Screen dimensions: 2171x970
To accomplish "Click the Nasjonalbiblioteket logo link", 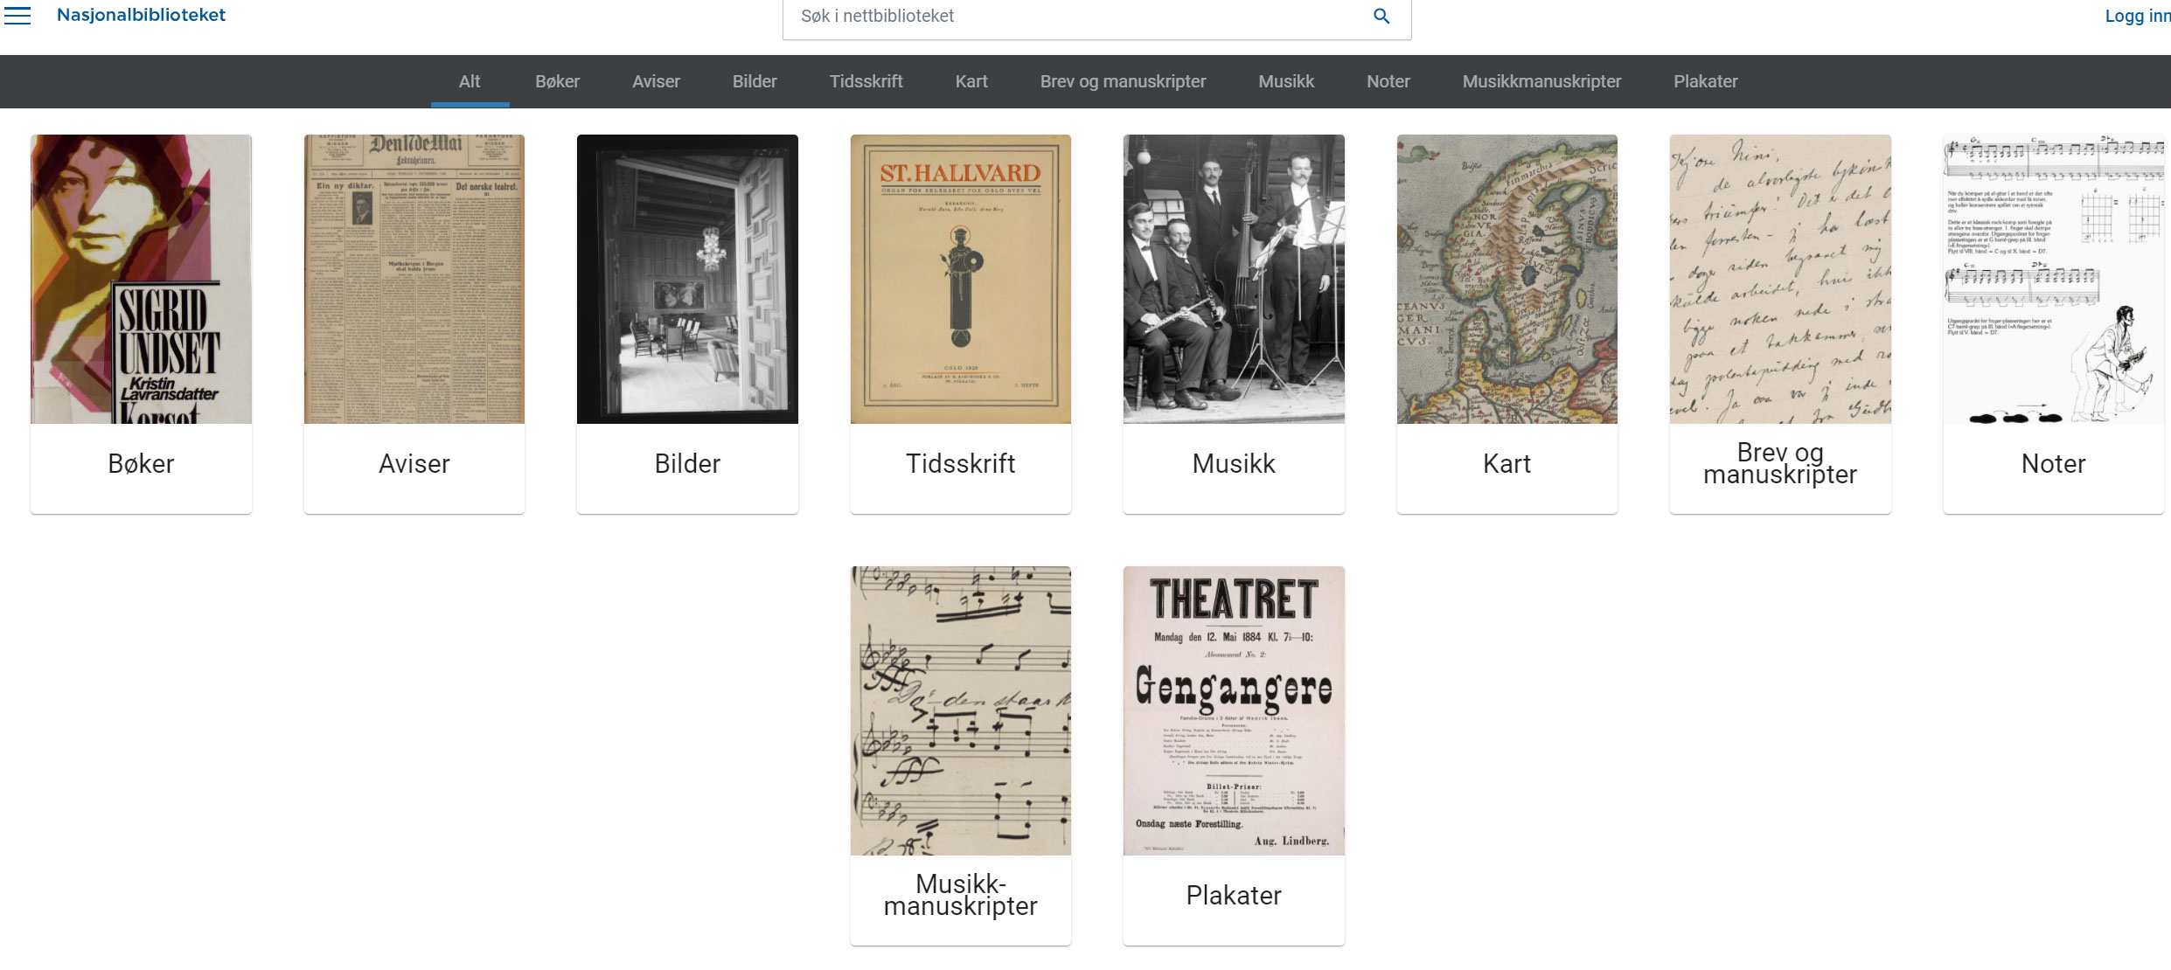I will click(x=141, y=15).
